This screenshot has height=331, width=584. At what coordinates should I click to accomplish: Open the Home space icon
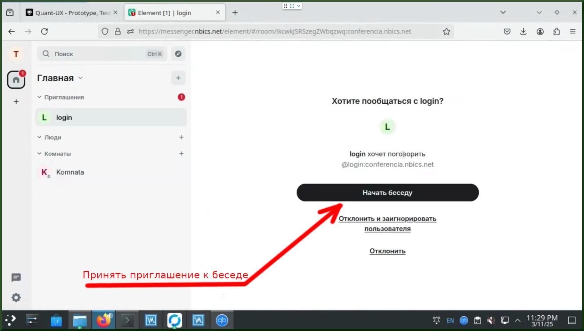click(x=16, y=80)
